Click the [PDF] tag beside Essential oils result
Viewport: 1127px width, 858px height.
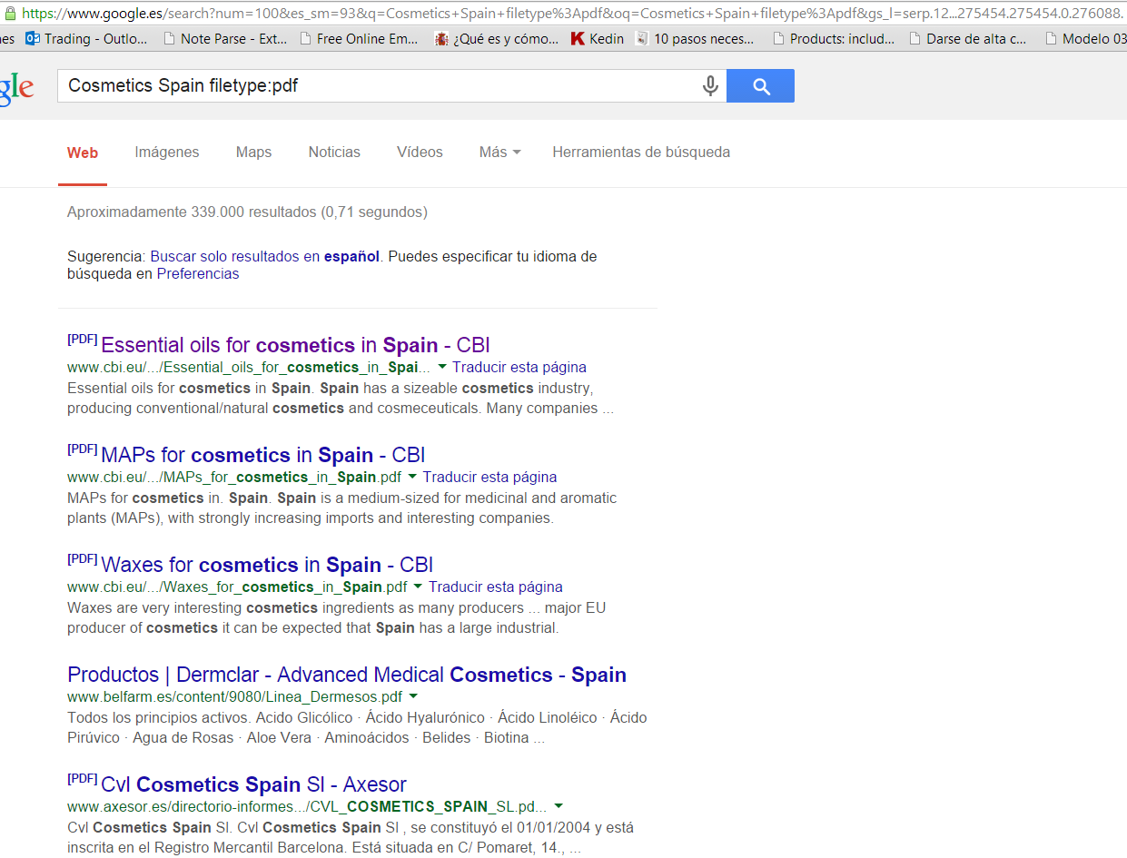pyautogui.click(x=82, y=339)
